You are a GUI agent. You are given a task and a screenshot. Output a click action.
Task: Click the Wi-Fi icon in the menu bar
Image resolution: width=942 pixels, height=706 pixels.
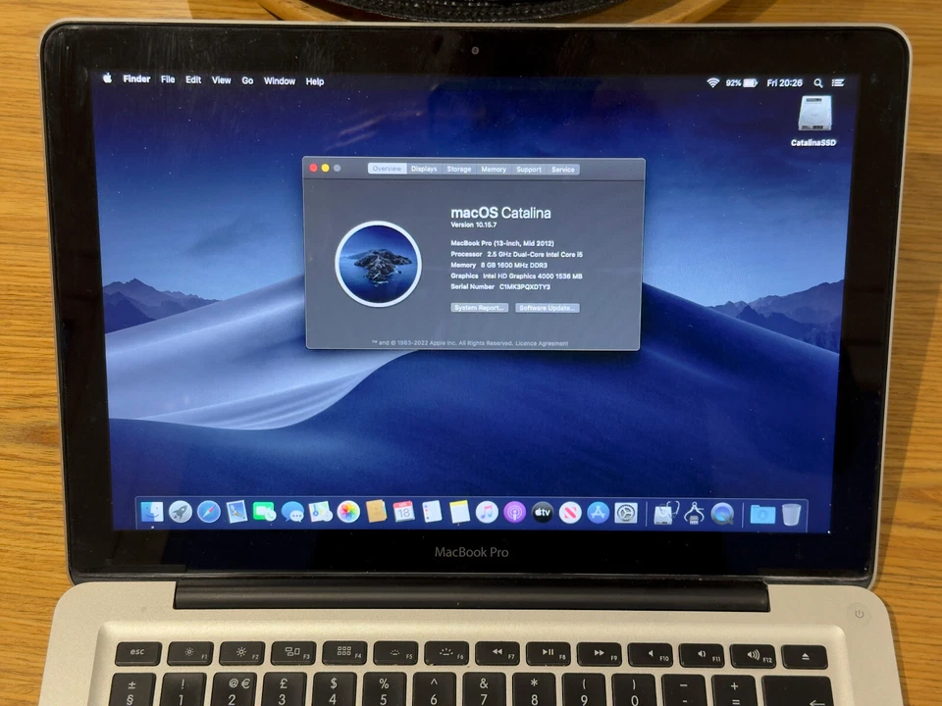pyautogui.click(x=711, y=82)
